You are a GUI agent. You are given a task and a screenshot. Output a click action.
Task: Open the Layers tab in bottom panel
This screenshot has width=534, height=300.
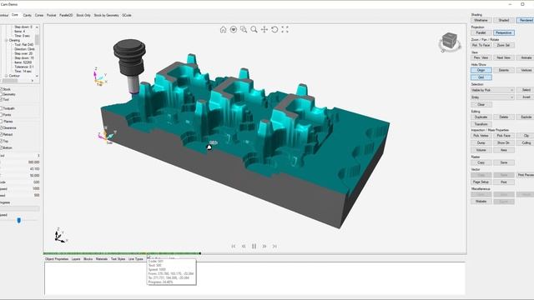click(x=76, y=259)
